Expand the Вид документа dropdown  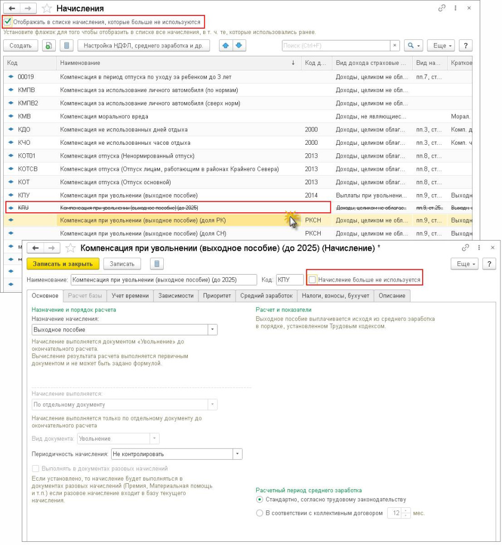pos(155,439)
